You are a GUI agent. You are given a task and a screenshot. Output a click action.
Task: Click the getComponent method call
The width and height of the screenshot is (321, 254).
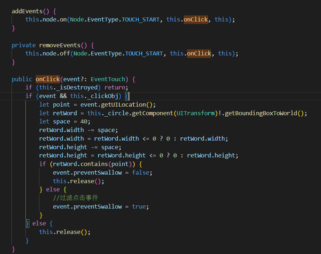click(153, 113)
